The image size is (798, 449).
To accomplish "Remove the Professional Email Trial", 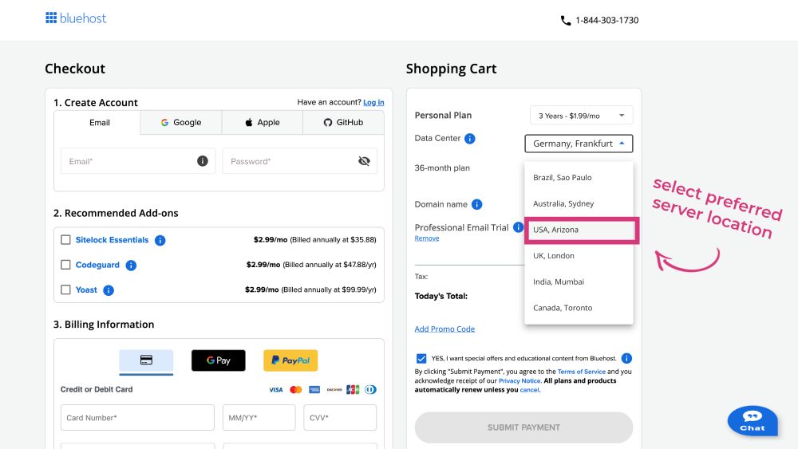I will tap(426, 238).
